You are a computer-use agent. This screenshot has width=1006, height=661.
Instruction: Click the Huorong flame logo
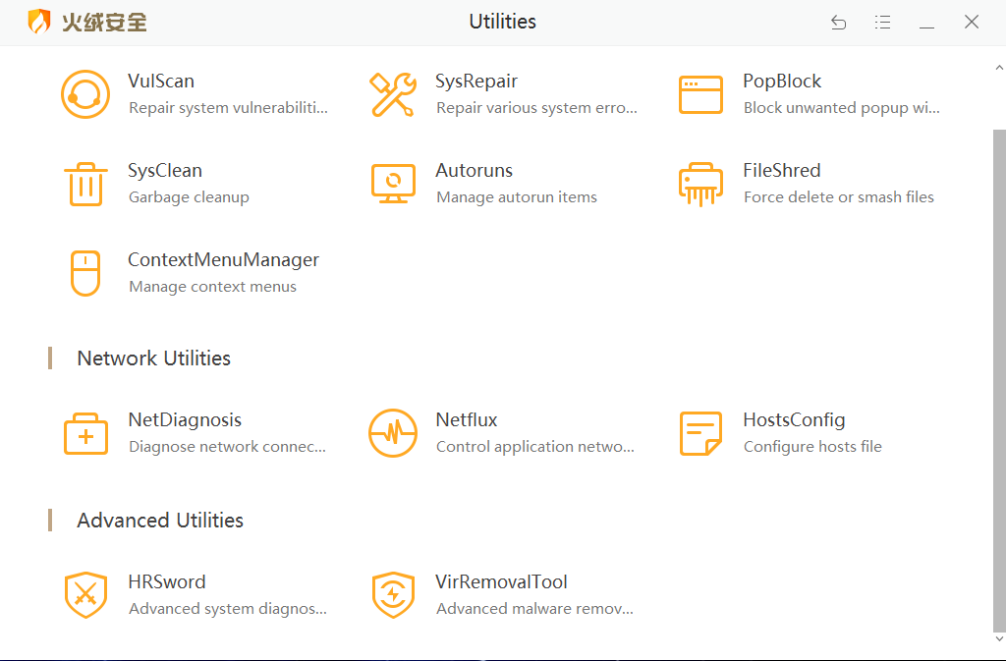pos(39,22)
